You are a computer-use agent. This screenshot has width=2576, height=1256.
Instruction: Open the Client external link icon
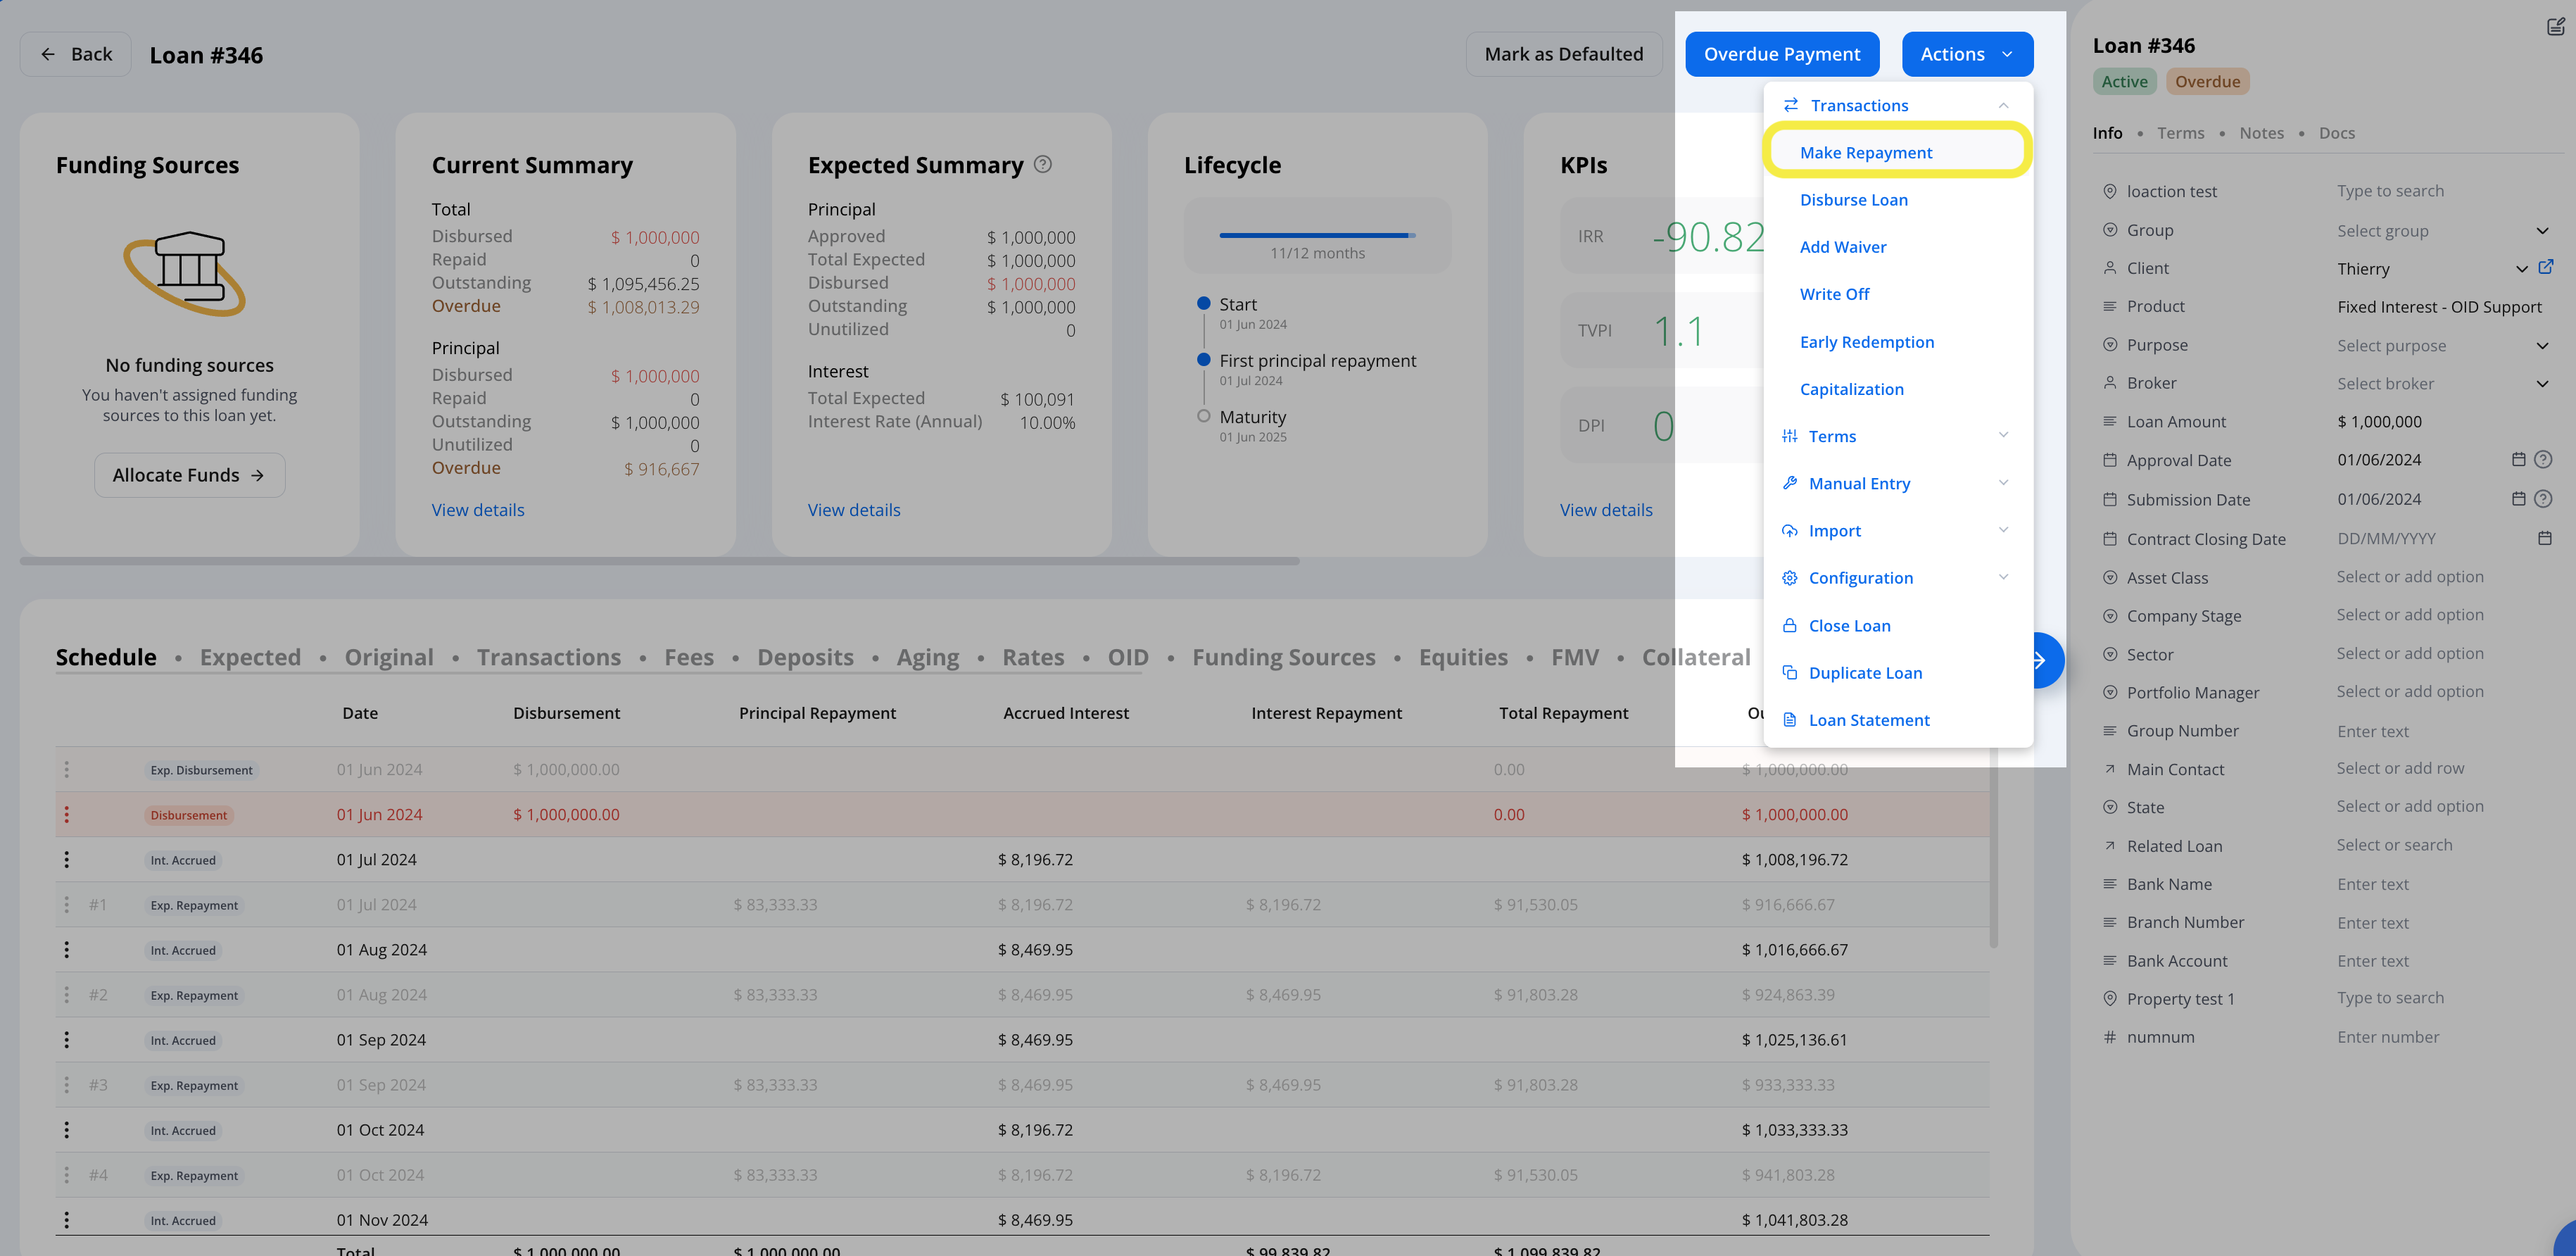point(2546,267)
